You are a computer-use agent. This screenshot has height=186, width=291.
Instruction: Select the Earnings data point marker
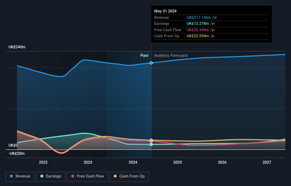click(x=151, y=144)
